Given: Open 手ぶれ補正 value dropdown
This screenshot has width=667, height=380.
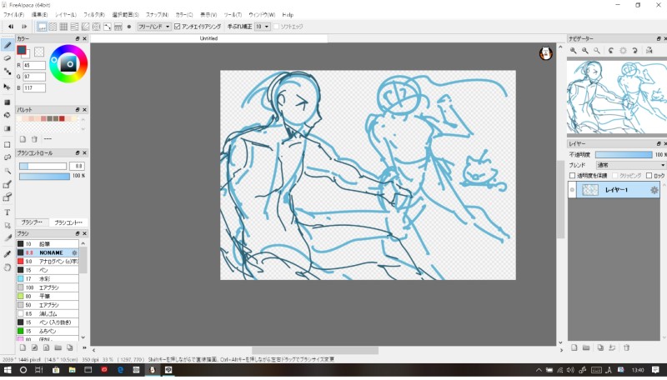Looking at the screenshot, I should pyautogui.click(x=263, y=27).
